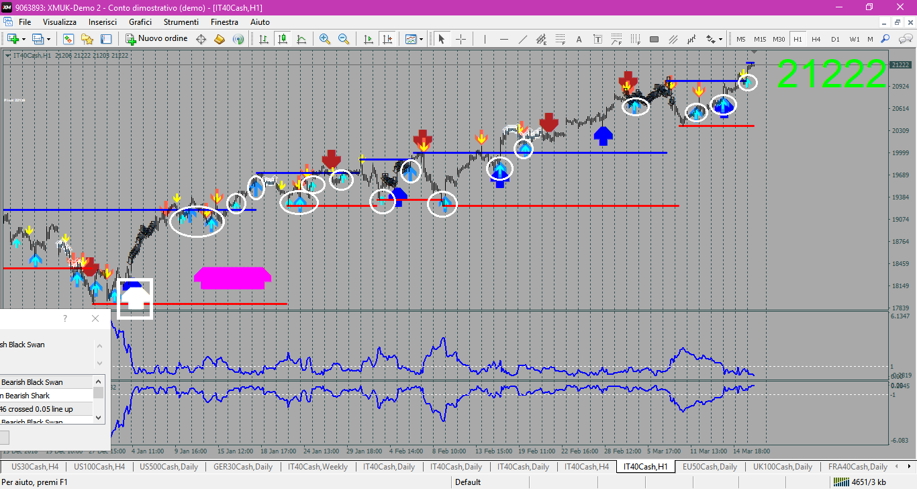
Task: Switch chart to bar chart type
Action: (264, 39)
